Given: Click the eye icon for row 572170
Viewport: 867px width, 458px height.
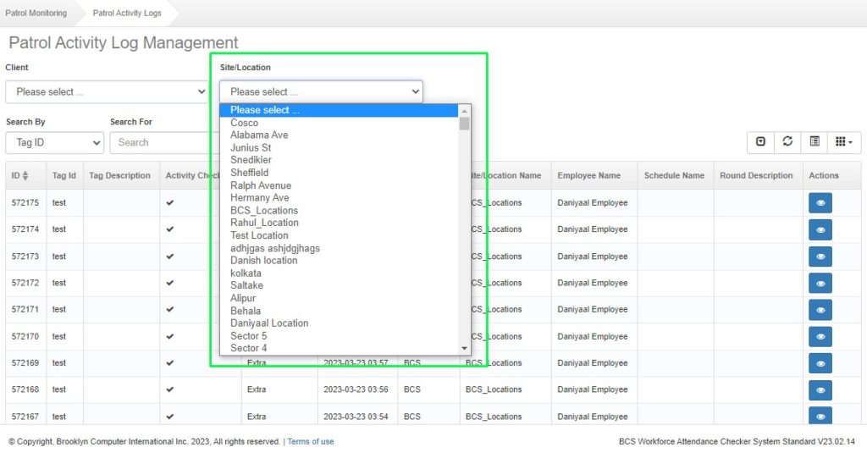Looking at the screenshot, I should click(x=820, y=336).
